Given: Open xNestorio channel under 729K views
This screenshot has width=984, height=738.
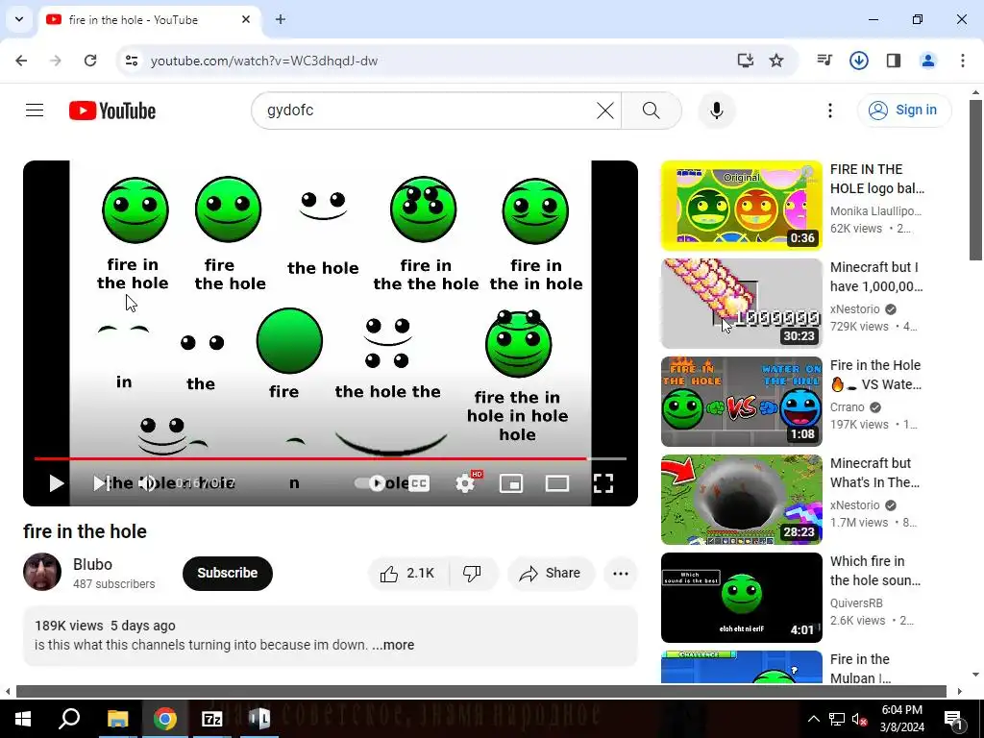Looking at the screenshot, I should point(854,308).
